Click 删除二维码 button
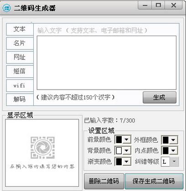This screenshot has height=191, width=186. coord(104,181)
